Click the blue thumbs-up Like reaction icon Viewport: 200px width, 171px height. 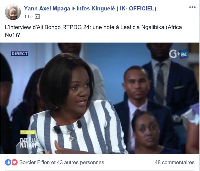tap(8, 162)
